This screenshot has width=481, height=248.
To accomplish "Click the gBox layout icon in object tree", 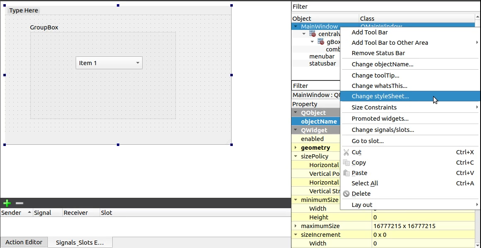I will coord(321,42).
